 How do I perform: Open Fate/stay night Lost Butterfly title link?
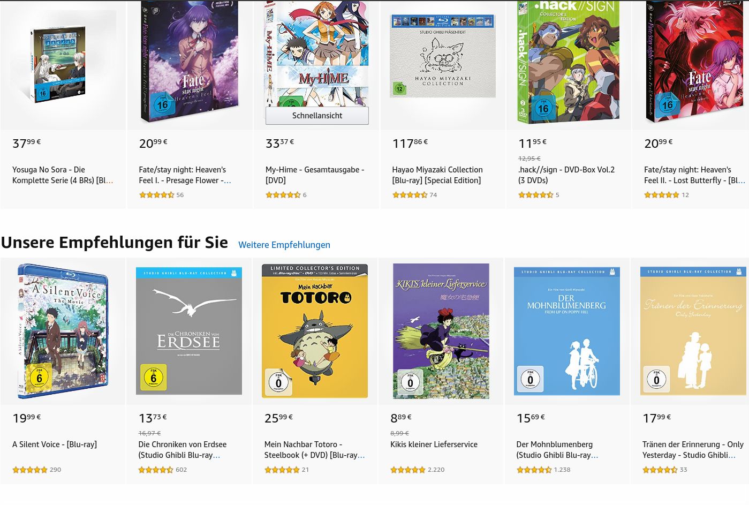click(694, 175)
